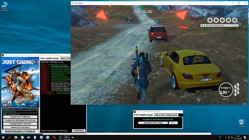Select the highlighted Just Cause 3 taskbar icon
Viewport: 249px width, 140px height.
pyautogui.click(x=67, y=137)
